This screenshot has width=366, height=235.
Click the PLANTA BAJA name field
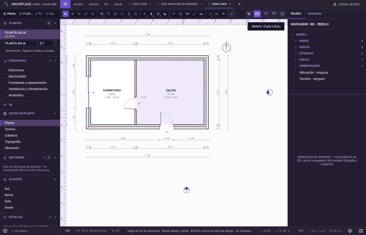click(20, 43)
